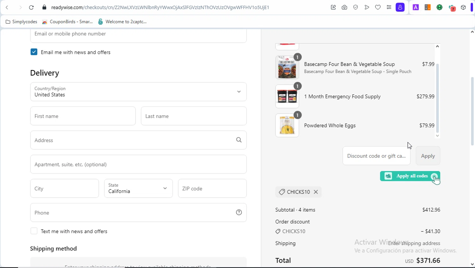Focus the Last name field

(194, 116)
